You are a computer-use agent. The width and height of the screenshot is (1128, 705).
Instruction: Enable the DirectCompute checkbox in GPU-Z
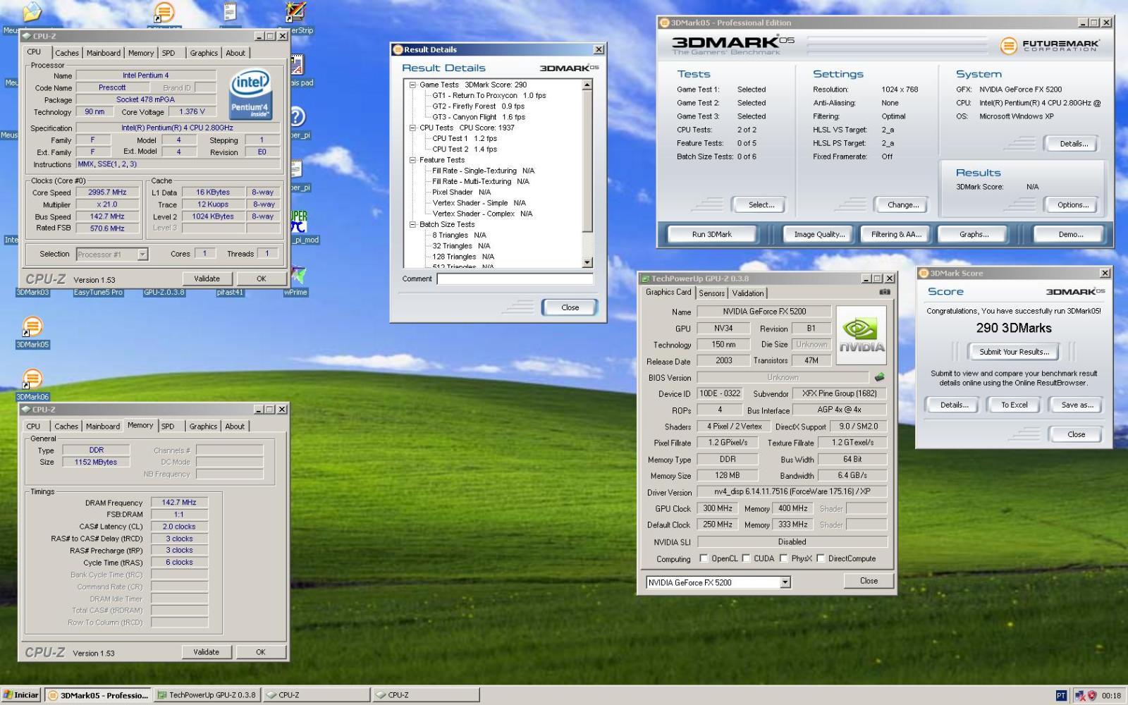coord(821,558)
